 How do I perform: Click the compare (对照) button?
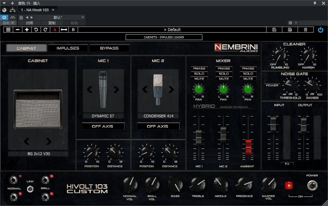(x=29, y=23)
